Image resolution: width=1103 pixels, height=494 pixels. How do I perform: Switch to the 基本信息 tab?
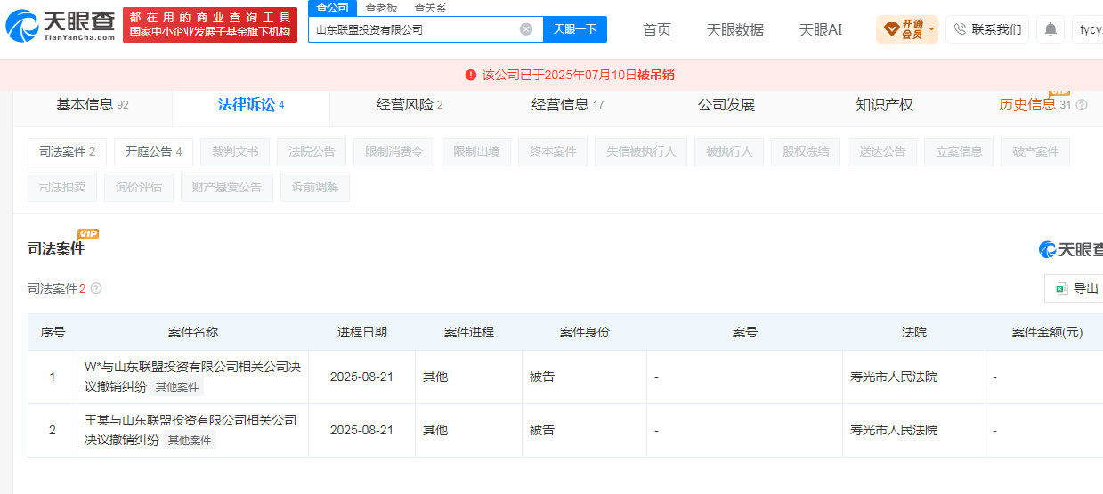93,105
